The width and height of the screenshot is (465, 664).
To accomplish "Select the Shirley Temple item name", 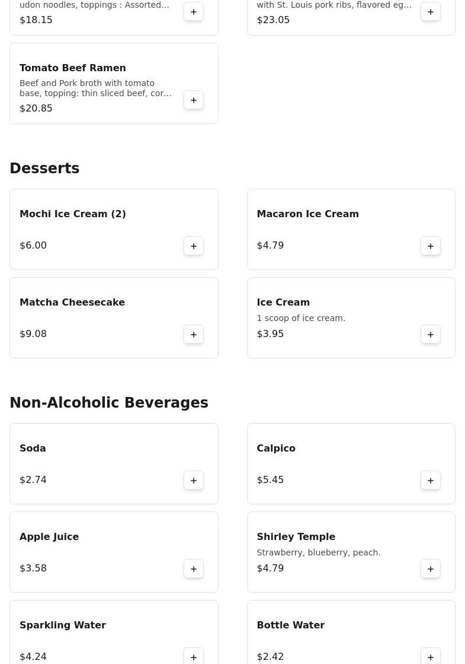I will click(x=296, y=537).
